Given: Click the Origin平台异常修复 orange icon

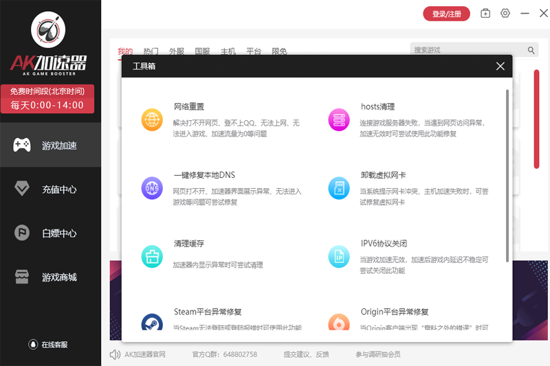Looking at the screenshot, I should 339,323.
